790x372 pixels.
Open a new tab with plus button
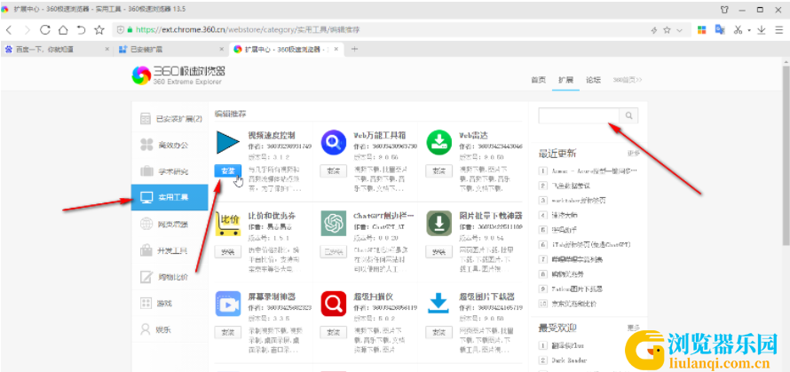(354, 49)
